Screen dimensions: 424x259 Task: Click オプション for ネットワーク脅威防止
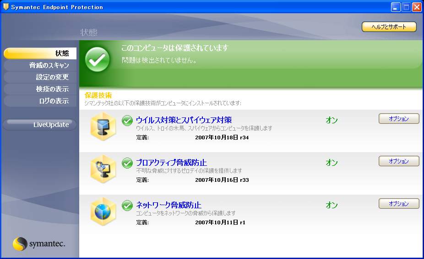point(399,204)
